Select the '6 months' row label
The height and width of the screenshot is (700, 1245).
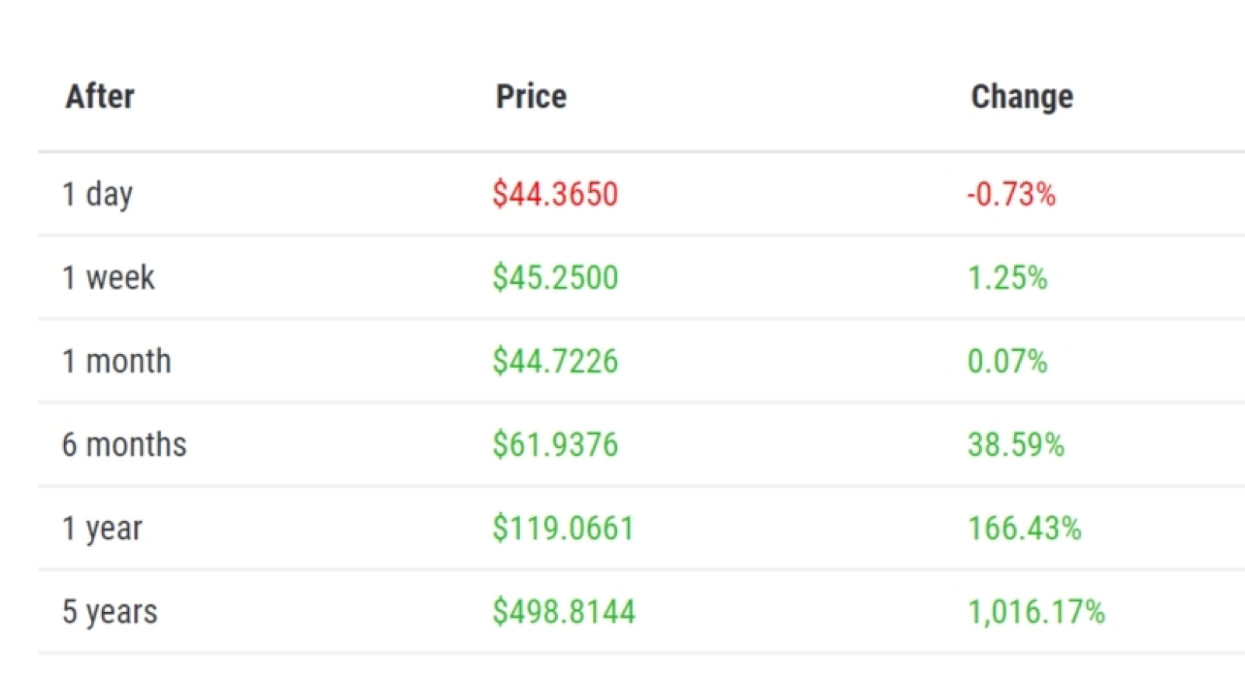point(124,444)
